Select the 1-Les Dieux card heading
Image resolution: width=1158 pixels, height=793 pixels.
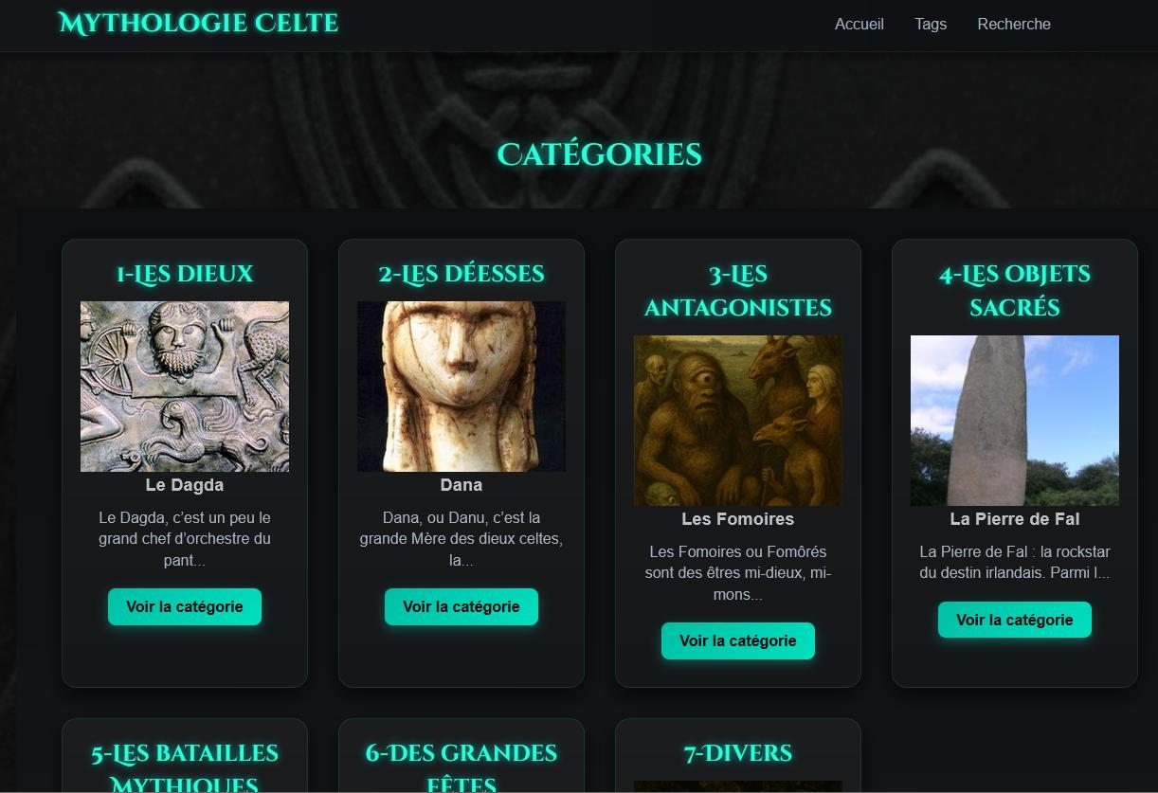click(185, 275)
